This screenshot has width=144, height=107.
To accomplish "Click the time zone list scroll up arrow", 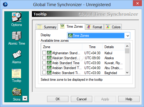I will pyautogui.click(x=127, y=46).
